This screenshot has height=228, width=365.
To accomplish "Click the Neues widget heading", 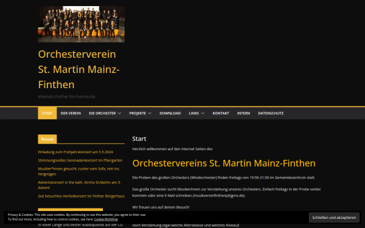I will (47, 139).
